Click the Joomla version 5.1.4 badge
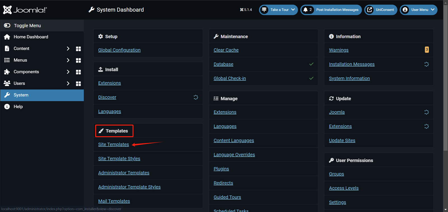 (x=246, y=10)
